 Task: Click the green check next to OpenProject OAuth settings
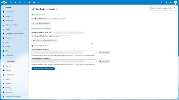(x=32, y=29)
